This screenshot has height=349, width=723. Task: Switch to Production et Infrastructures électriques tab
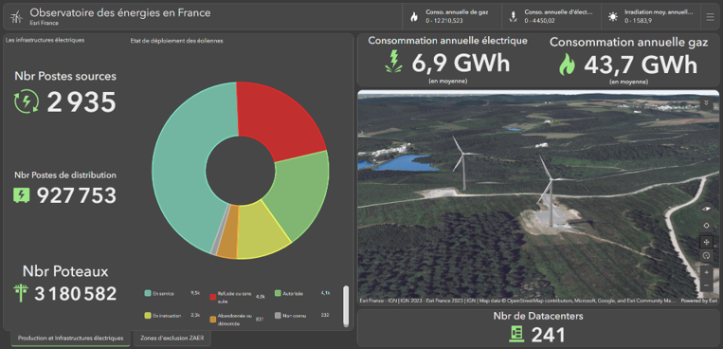coord(70,338)
